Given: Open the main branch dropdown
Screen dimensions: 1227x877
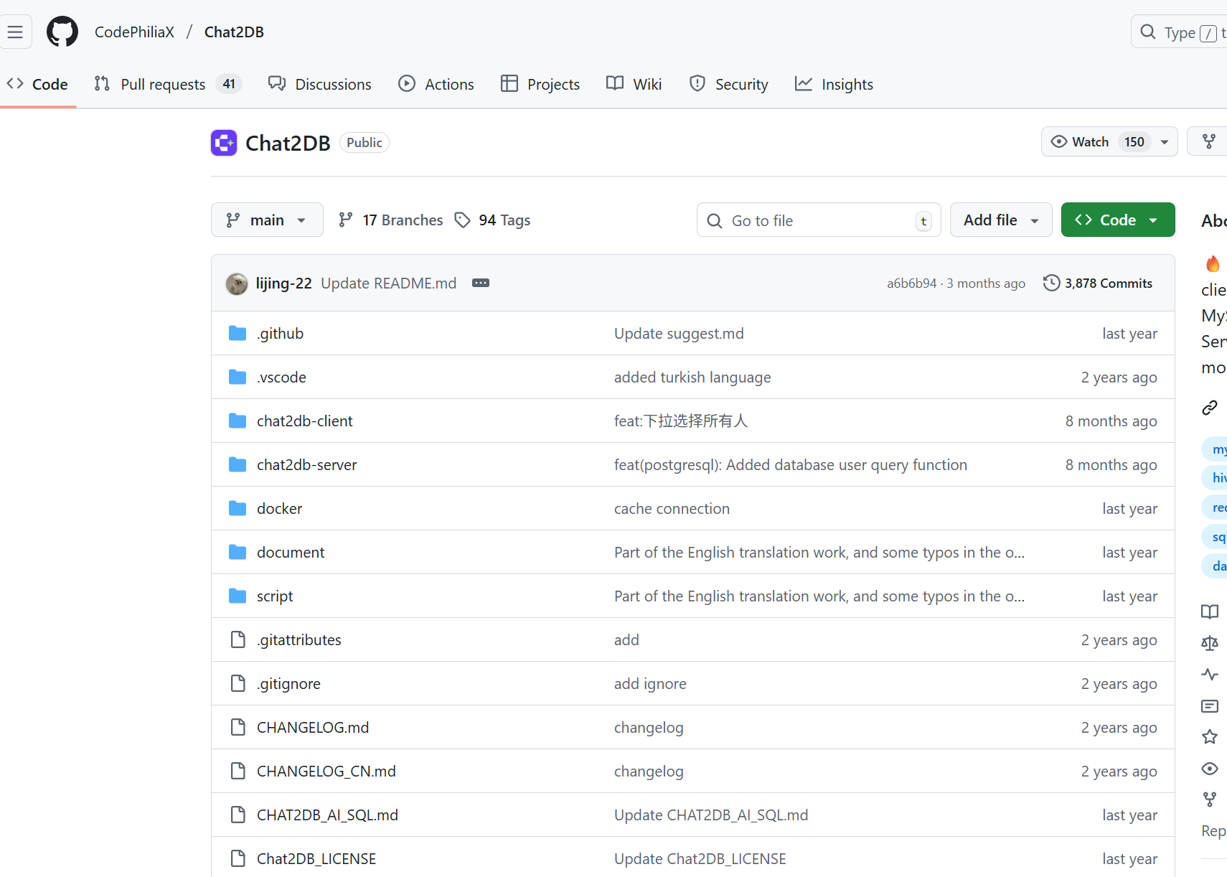Looking at the screenshot, I should (267, 220).
